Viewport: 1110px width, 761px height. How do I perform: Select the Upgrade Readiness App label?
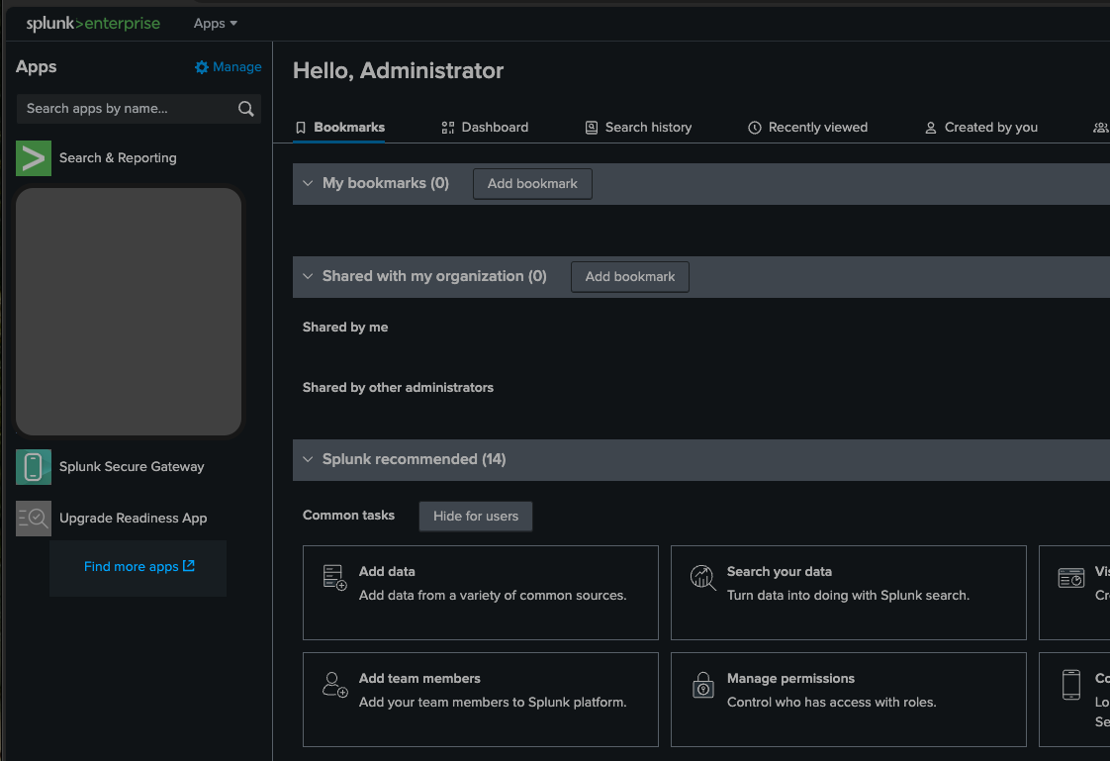point(134,519)
